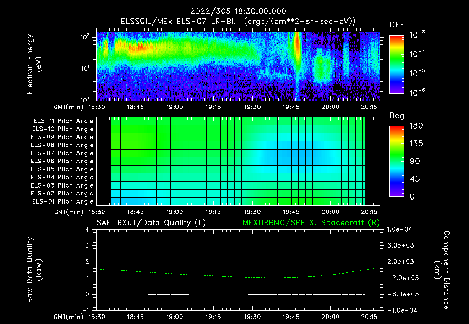Click the "SAF_BXuT/Data Quality (L)" legend text
This screenshot has width=469, height=324.
[x=151, y=223]
